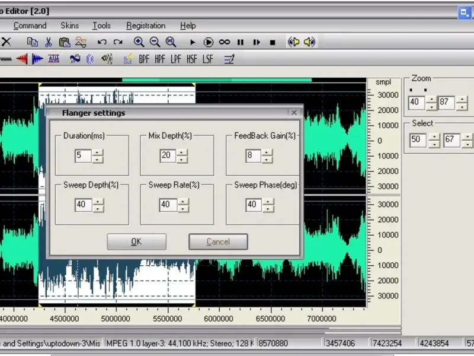The image size is (474, 356).
Task: Click the Cut scissors icon
Action: point(49,42)
